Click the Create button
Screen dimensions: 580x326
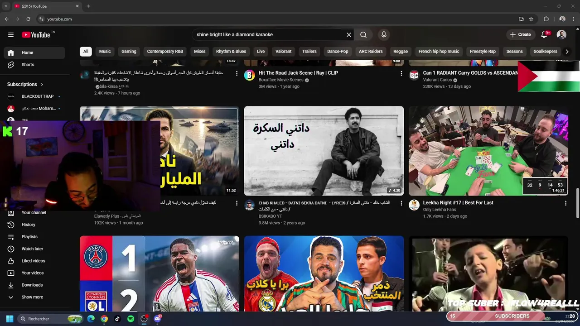pos(520,34)
